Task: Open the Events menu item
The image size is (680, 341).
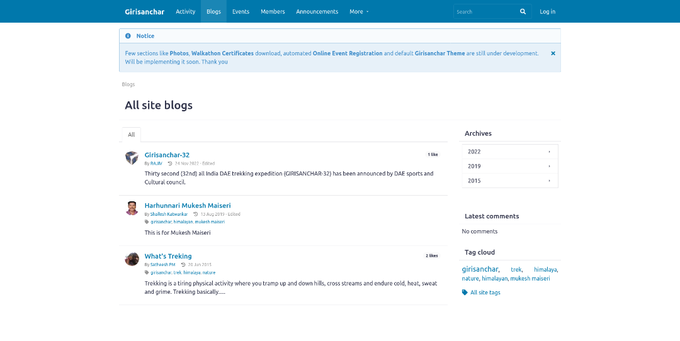Action: click(241, 11)
